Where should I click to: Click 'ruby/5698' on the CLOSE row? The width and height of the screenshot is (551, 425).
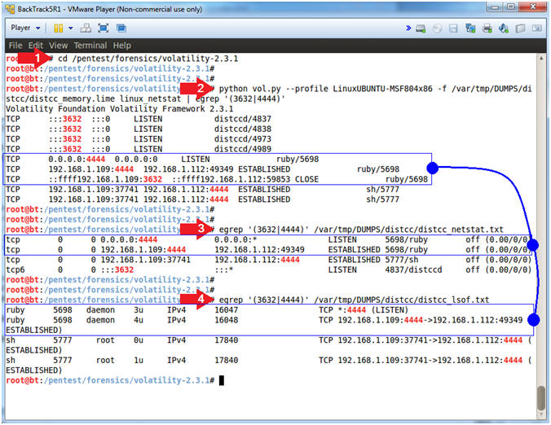click(407, 179)
